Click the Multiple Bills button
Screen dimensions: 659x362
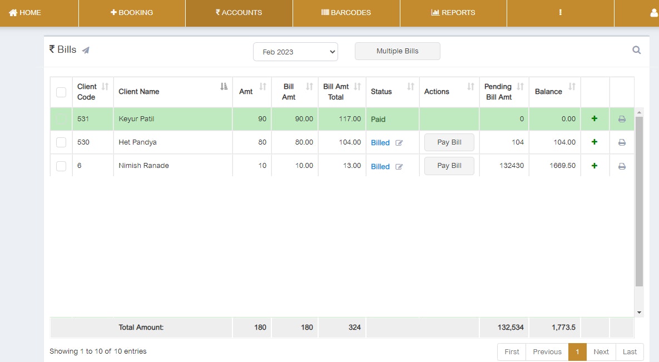point(397,51)
